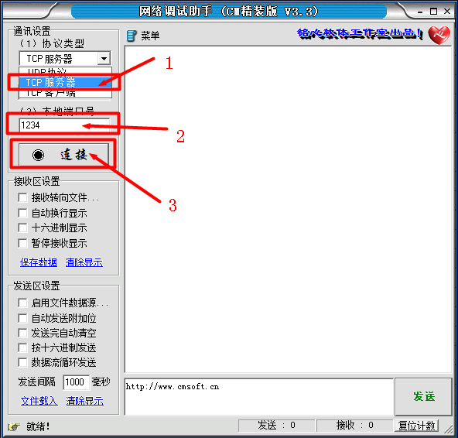Screen dimensions: 458x438
Task: Maximize the network debug assistant window
Action: click(434, 12)
